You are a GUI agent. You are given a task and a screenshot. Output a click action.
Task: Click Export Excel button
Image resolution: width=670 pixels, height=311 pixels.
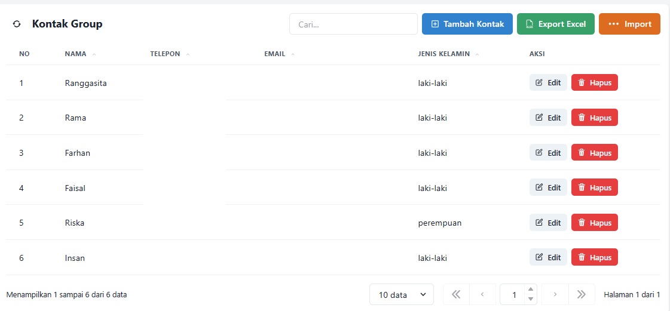pyautogui.click(x=556, y=24)
